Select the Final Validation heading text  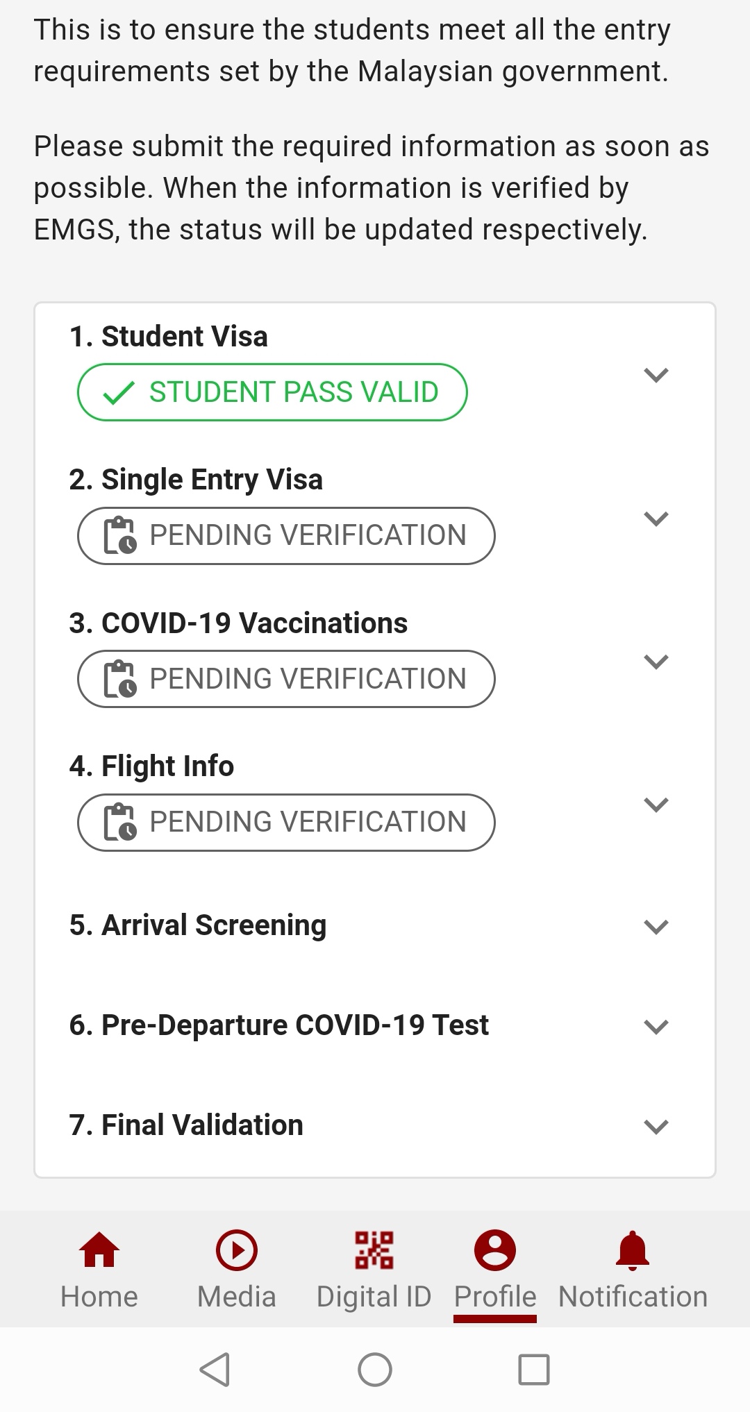pyautogui.click(x=186, y=1125)
